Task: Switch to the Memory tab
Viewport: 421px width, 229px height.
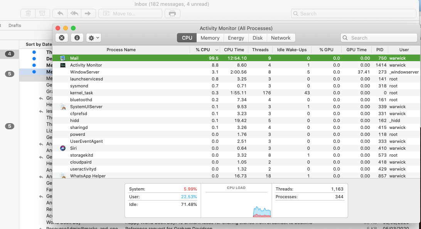Action: pyautogui.click(x=210, y=38)
